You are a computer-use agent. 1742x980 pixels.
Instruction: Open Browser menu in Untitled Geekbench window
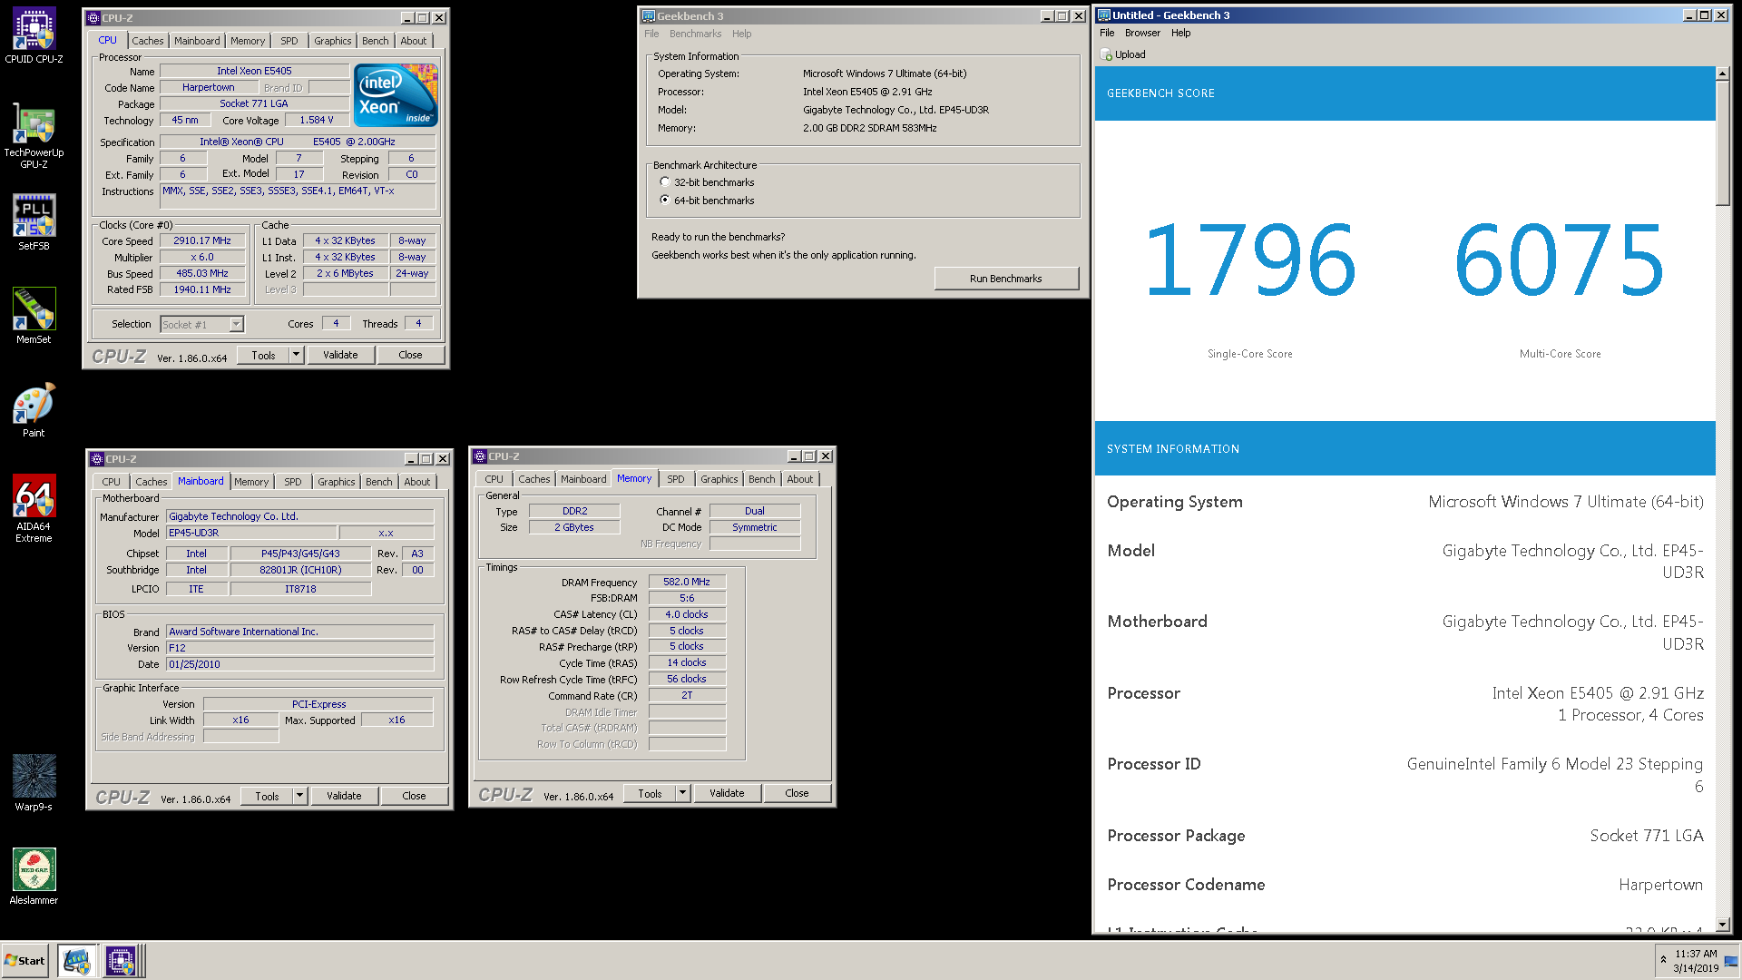[x=1142, y=33]
